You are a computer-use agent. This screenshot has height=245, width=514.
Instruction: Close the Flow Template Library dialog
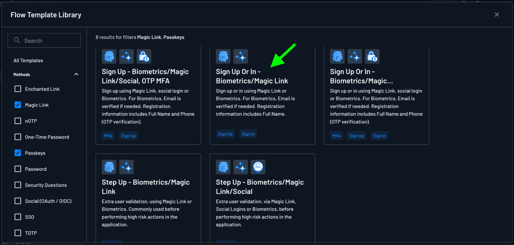497,14
